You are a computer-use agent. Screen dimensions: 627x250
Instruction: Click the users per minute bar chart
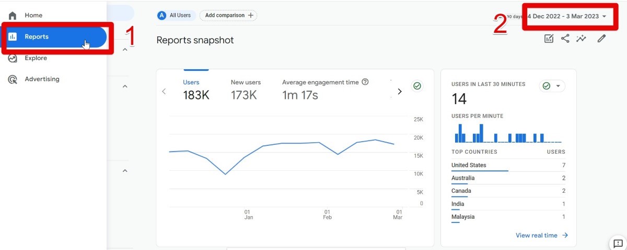tap(508, 133)
